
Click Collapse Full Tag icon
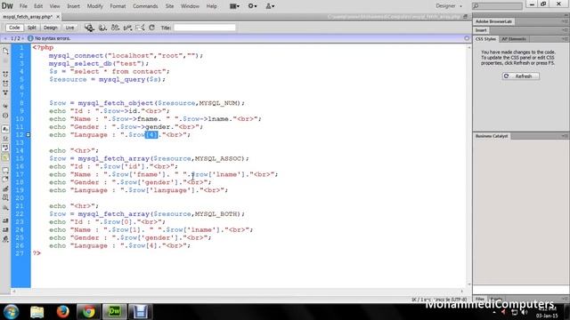point(5,74)
